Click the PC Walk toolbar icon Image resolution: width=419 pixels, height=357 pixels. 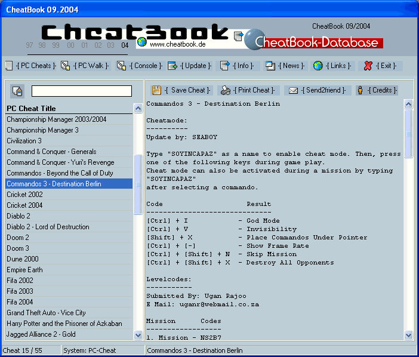[65, 66]
